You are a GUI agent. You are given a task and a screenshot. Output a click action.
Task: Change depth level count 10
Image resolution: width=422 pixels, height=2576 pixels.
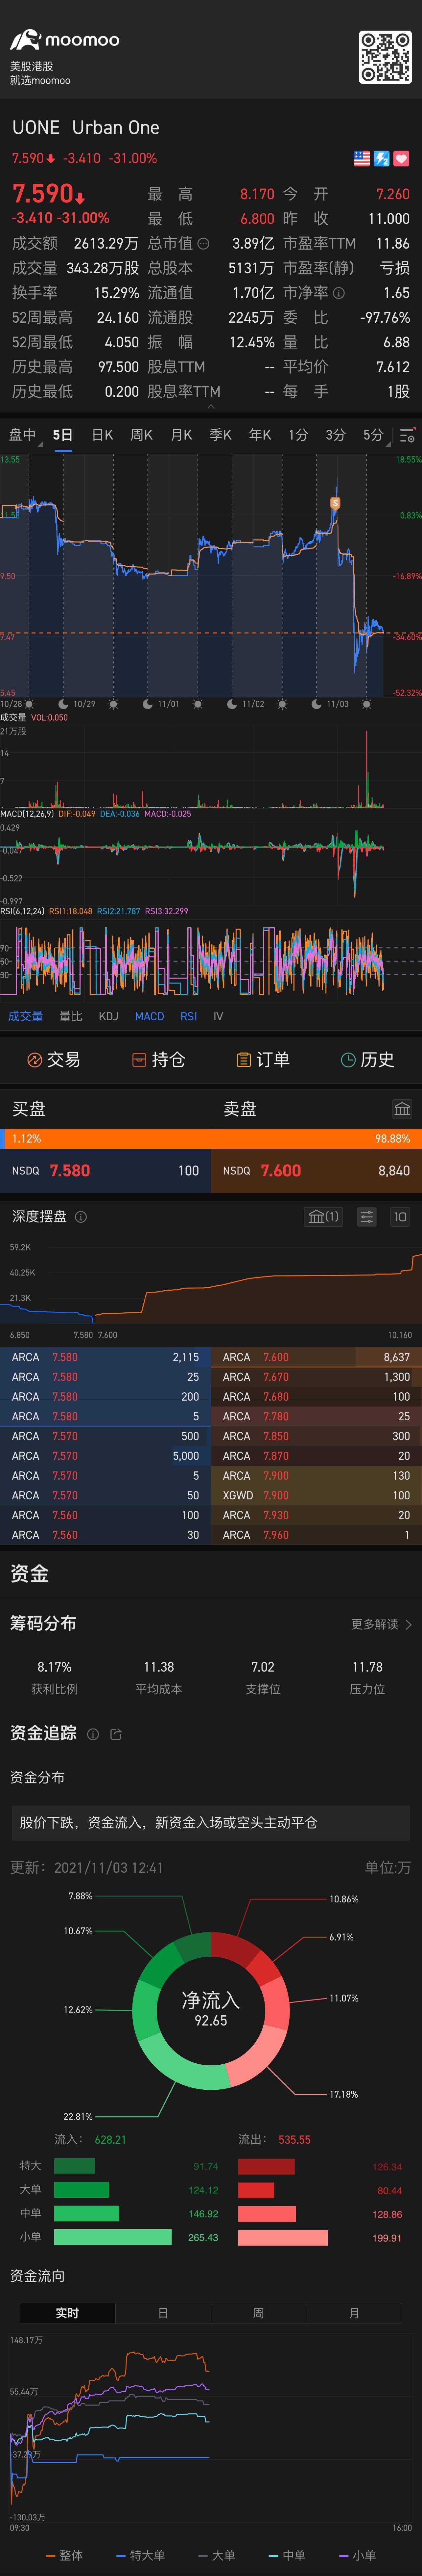400,1217
